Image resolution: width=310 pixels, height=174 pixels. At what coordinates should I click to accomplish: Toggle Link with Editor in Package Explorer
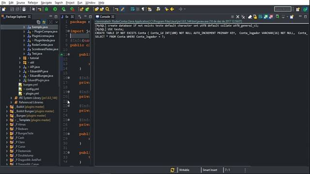click(x=44, y=22)
